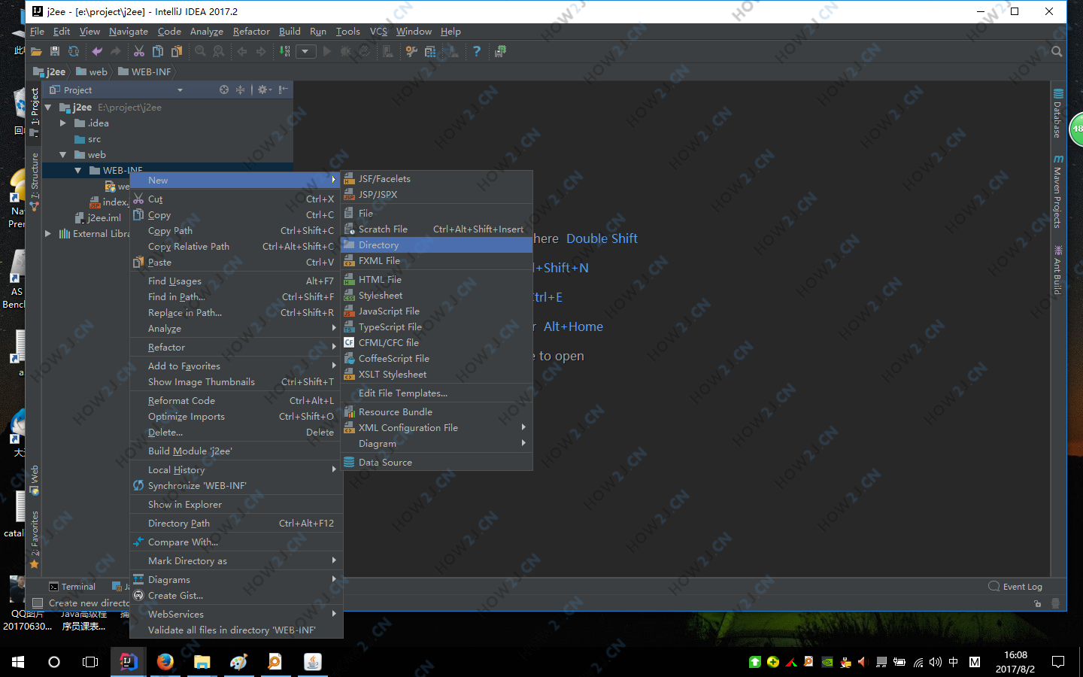Click the Cut scissors toolbar icon
1083x677 pixels.
(139, 52)
